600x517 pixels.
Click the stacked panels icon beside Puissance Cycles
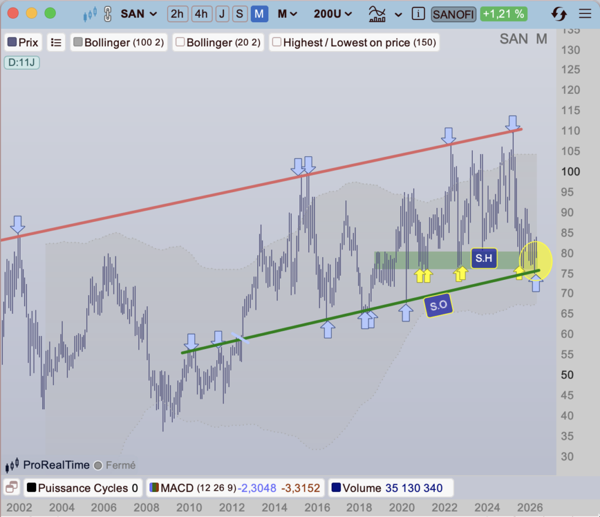[11, 488]
